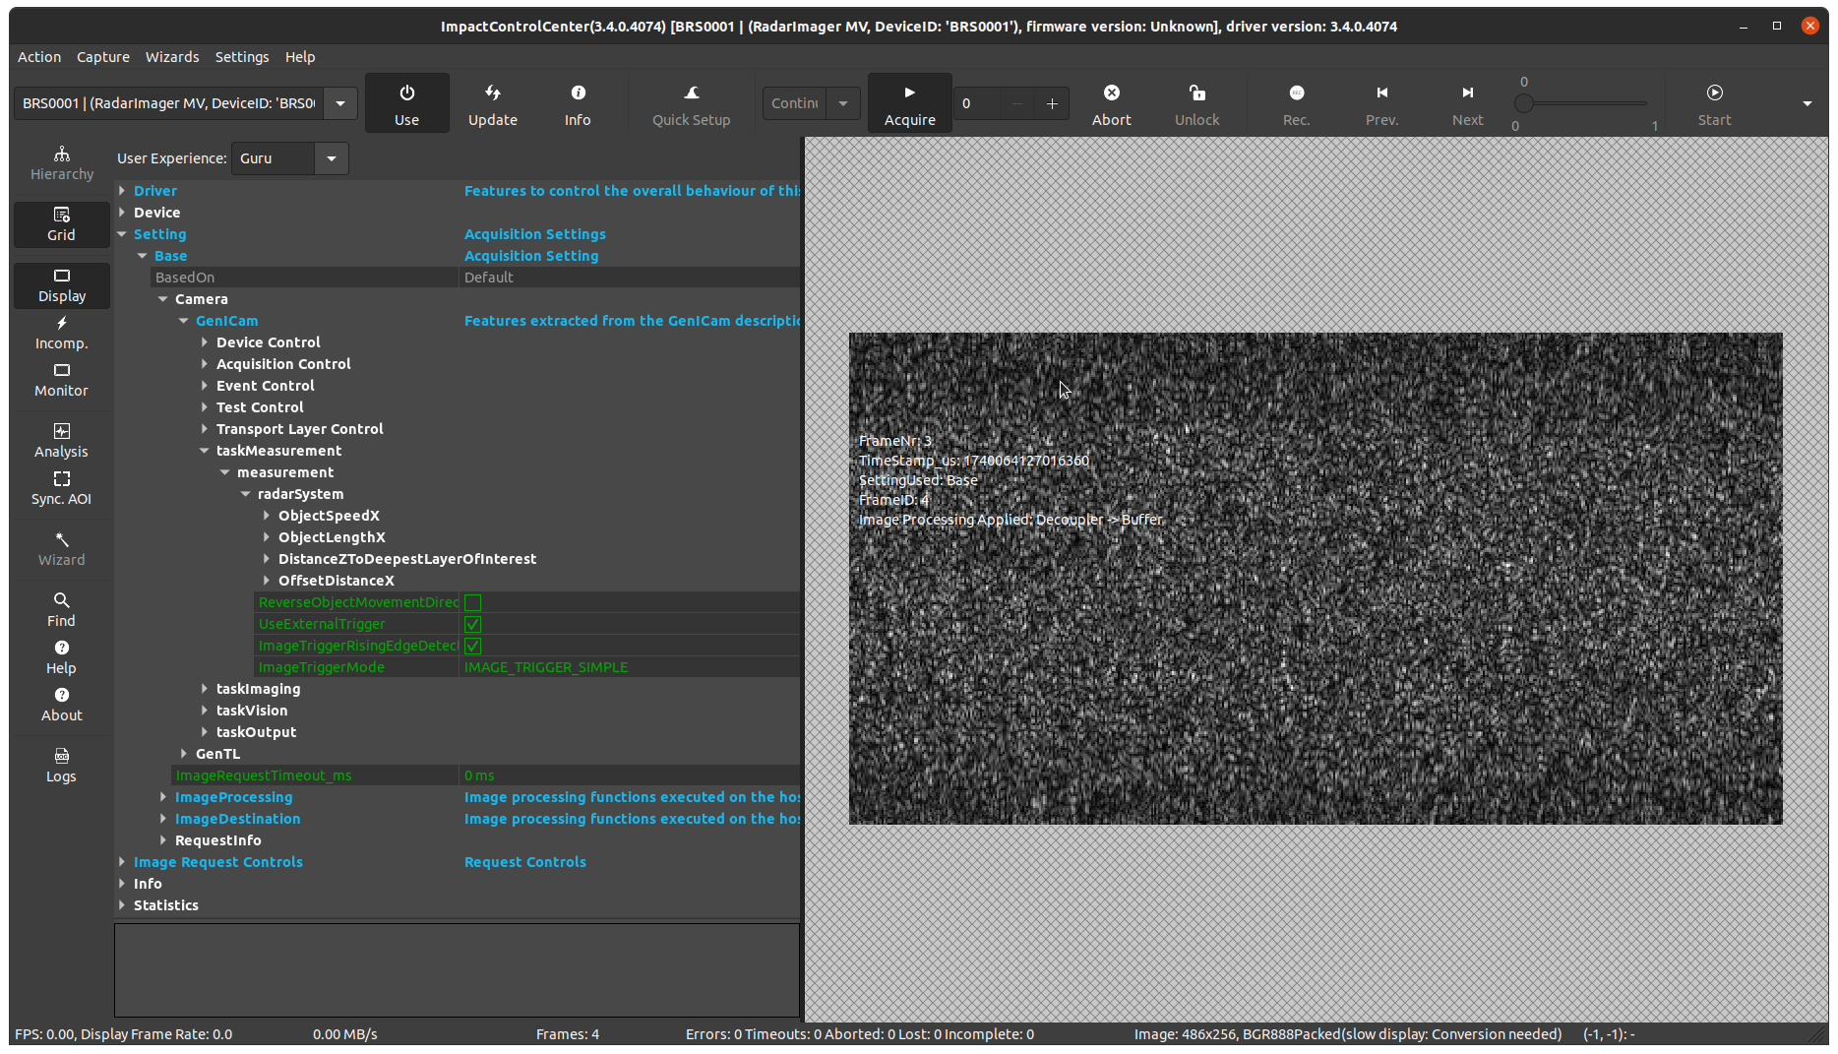Open the Logs sidebar icon

pos(62,756)
